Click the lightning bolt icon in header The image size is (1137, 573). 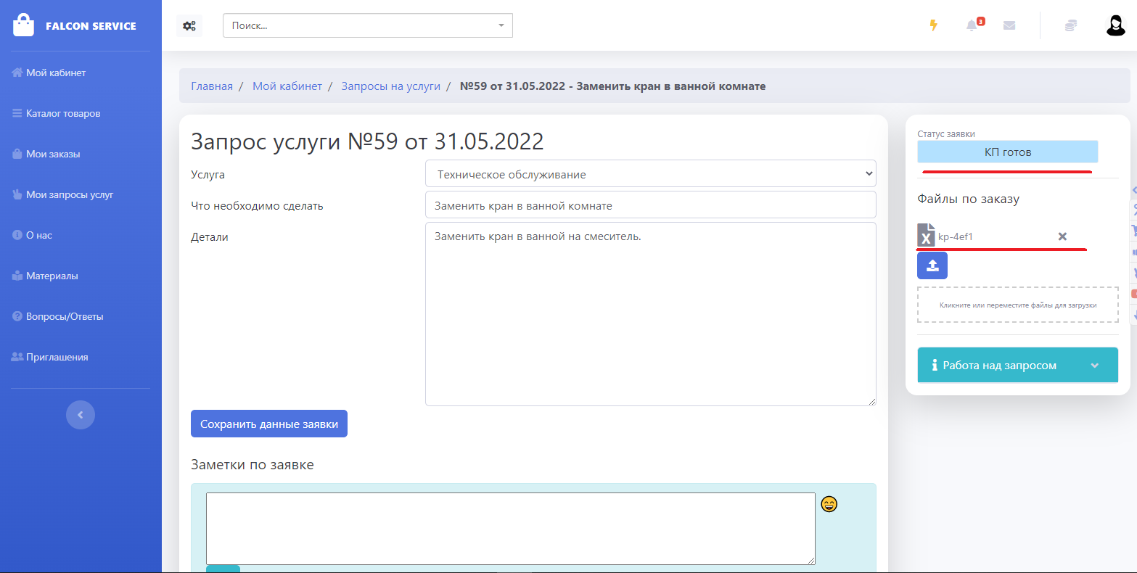934,25
